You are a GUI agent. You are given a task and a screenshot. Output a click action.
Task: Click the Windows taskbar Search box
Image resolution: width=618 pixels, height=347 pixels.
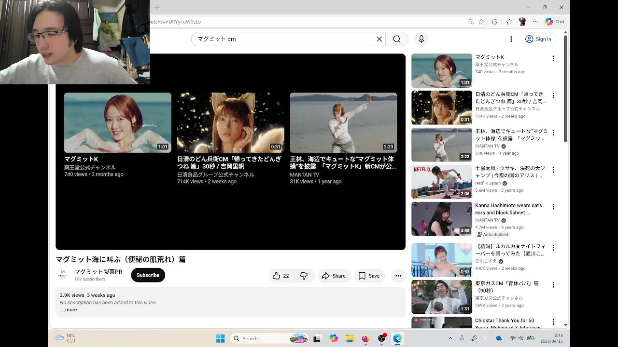[269, 338]
